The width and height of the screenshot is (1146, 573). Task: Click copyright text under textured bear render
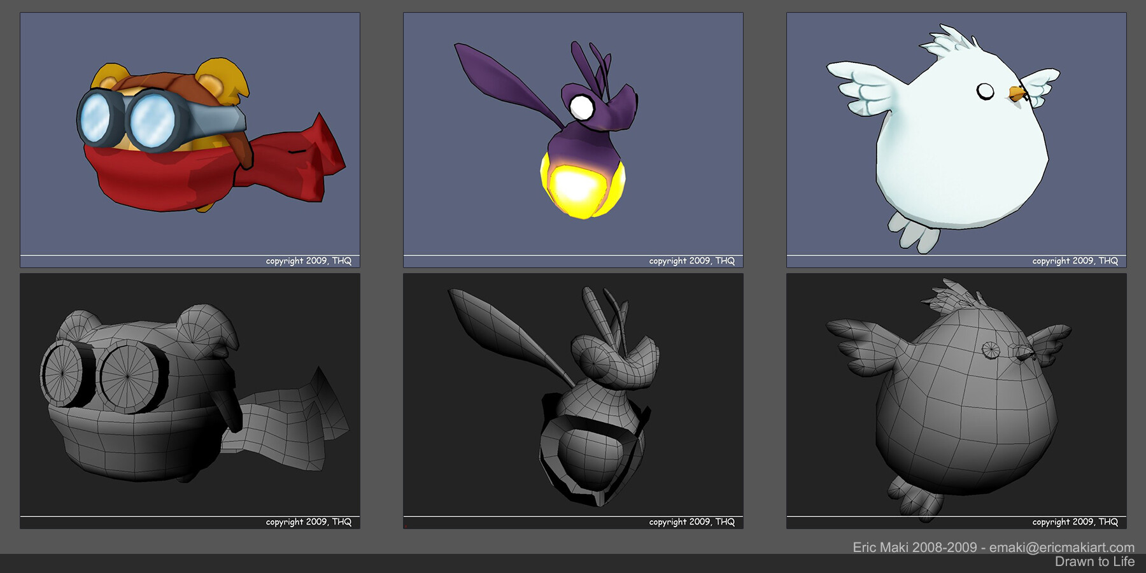[x=308, y=261]
